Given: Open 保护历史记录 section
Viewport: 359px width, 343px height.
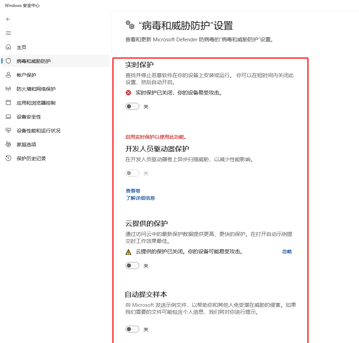Looking at the screenshot, I should pos(56,158).
